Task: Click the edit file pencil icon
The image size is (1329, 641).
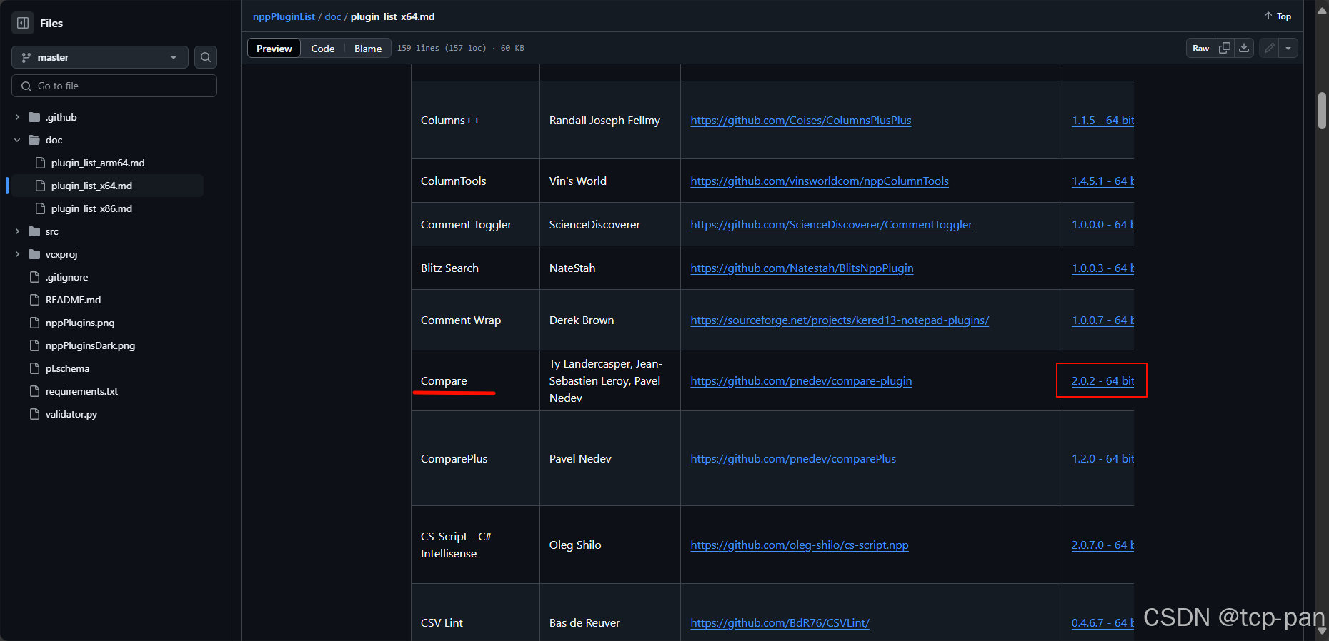Action: (x=1269, y=48)
